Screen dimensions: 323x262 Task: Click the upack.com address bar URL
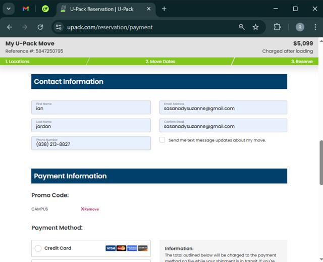110,27
